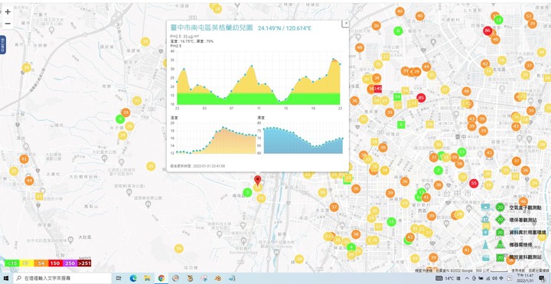
Task: Click the green diamond 20 legend marker
Action: tap(500, 220)
